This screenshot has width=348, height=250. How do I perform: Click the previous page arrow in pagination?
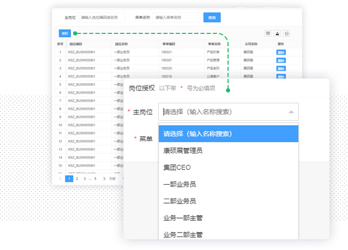pyautogui.click(x=60, y=179)
